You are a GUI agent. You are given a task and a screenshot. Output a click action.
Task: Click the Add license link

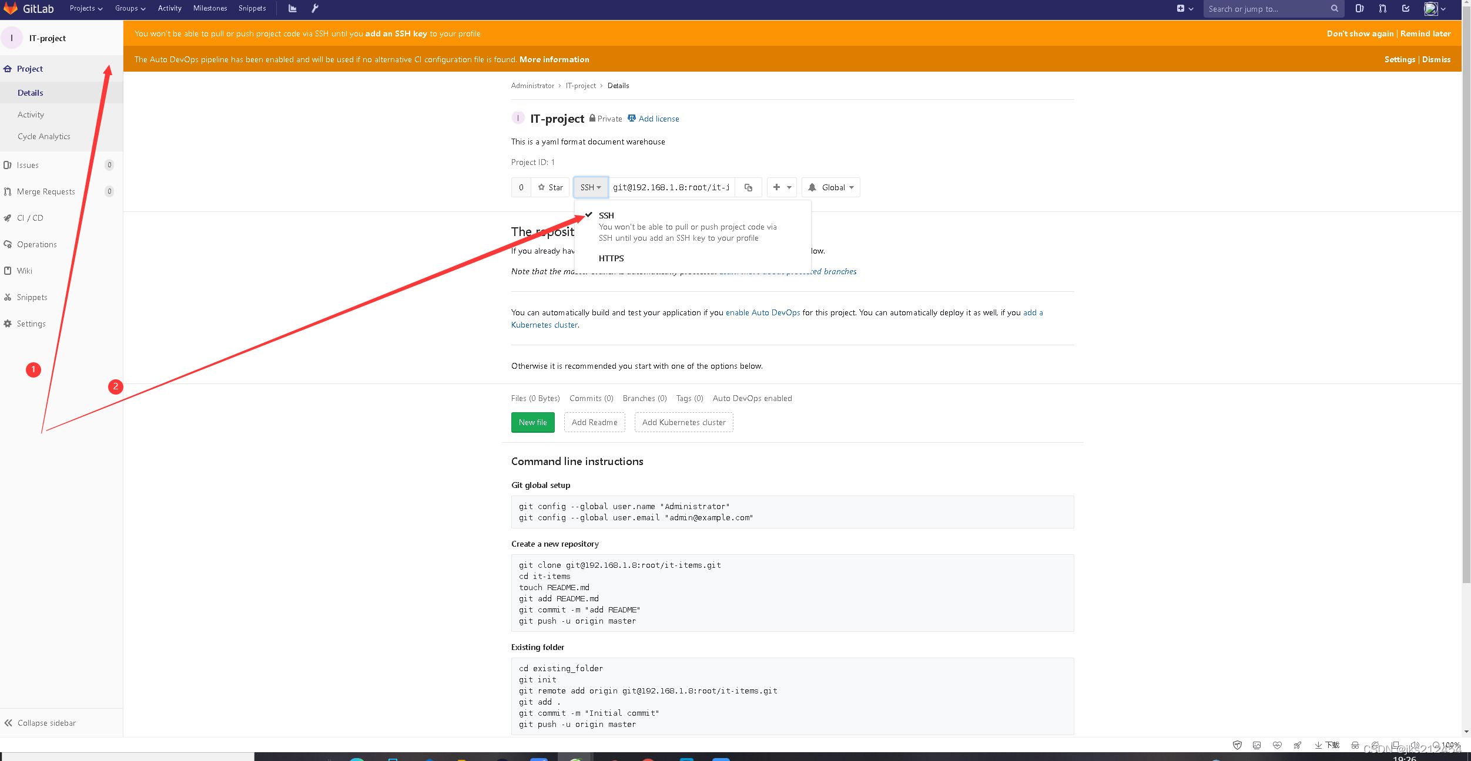pos(659,119)
